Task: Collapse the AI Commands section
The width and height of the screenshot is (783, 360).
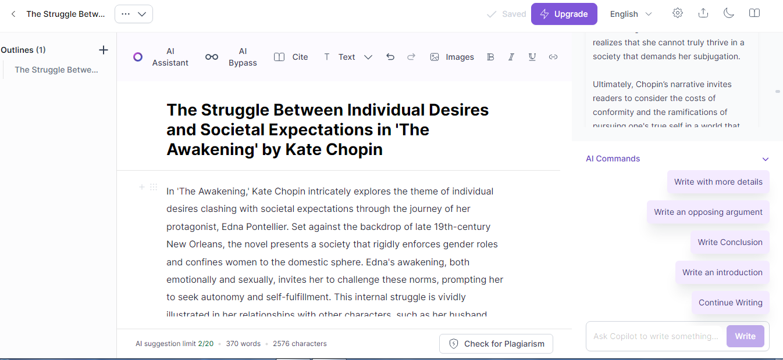Action: point(766,159)
